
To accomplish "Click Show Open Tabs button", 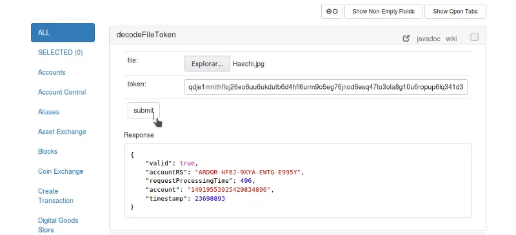I will (x=455, y=12).
